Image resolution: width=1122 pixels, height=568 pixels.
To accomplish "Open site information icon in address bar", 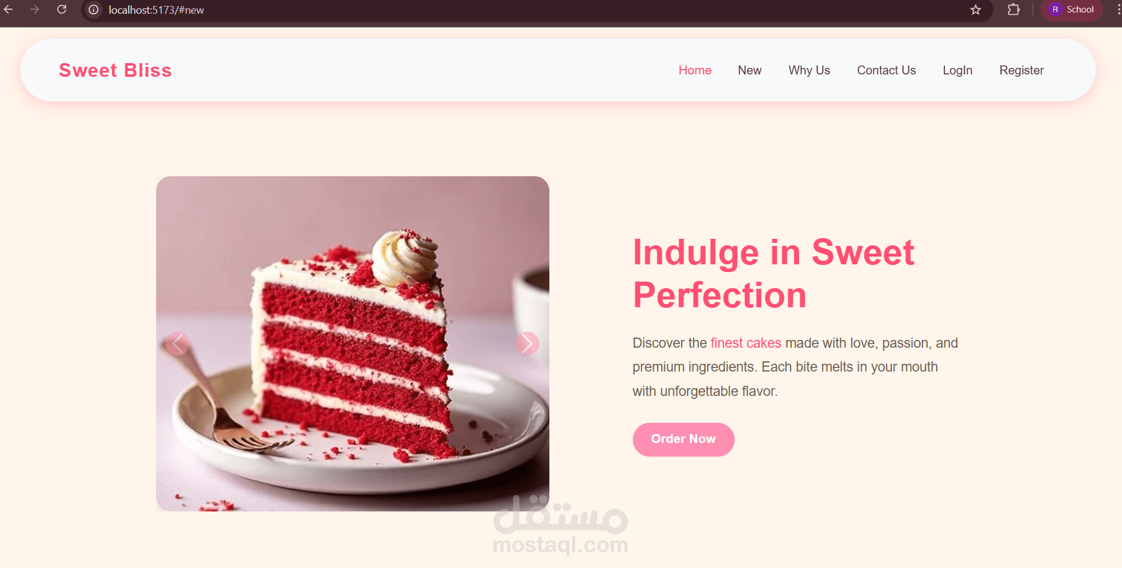I will (x=94, y=10).
